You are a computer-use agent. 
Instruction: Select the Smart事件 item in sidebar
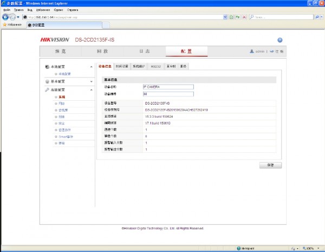[66, 137]
